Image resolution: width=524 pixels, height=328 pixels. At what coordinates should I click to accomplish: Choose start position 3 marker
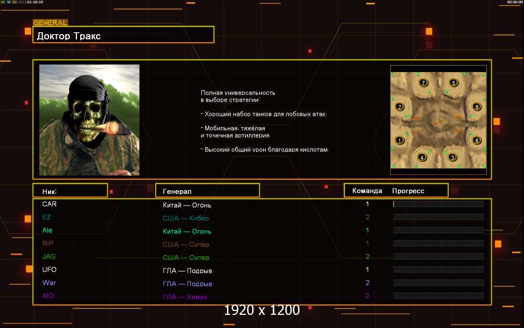pyautogui.click(x=452, y=157)
